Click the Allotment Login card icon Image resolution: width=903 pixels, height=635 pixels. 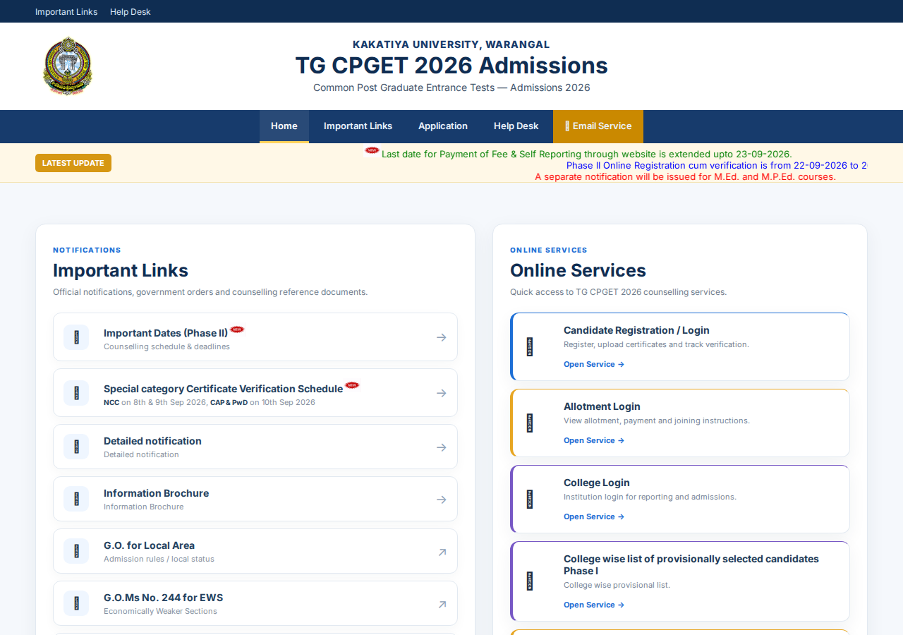coord(530,423)
